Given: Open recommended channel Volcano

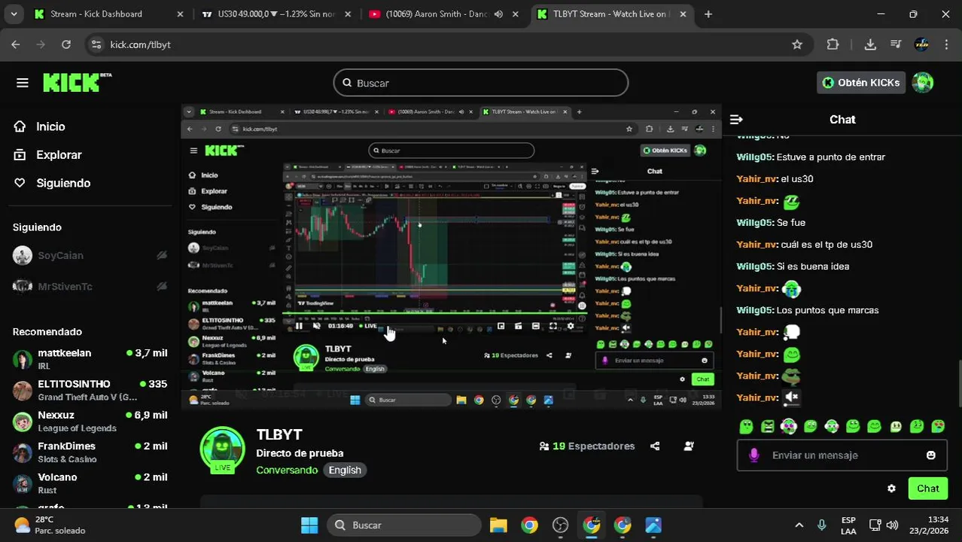Looking at the screenshot, I should 90,483.
